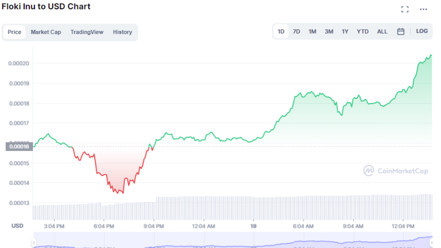Click the 0.00020 y-axis label
Image resolution: width=441 pixels, height=248 pixels.
click(18, 63)
